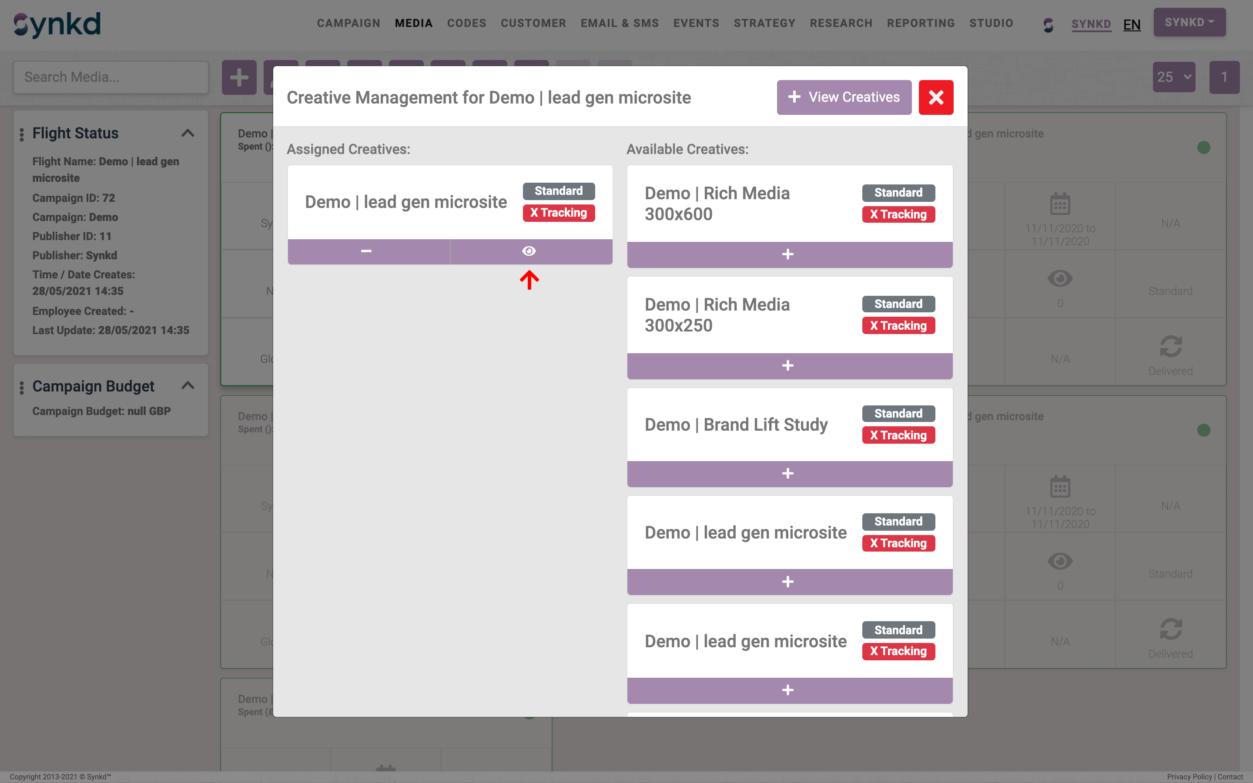The width and height of the screenshot is (1253, 783).
Task: Open the SYNKD account dropdown
Action: 1189,22
